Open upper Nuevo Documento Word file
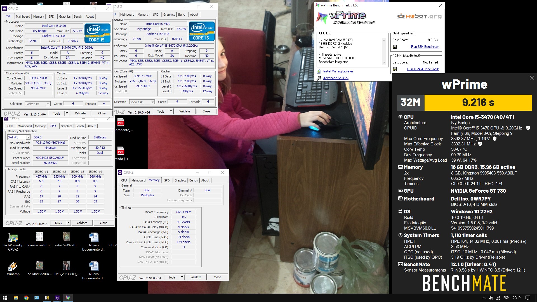This screenshot has height=302, width=537. (94, 242)
